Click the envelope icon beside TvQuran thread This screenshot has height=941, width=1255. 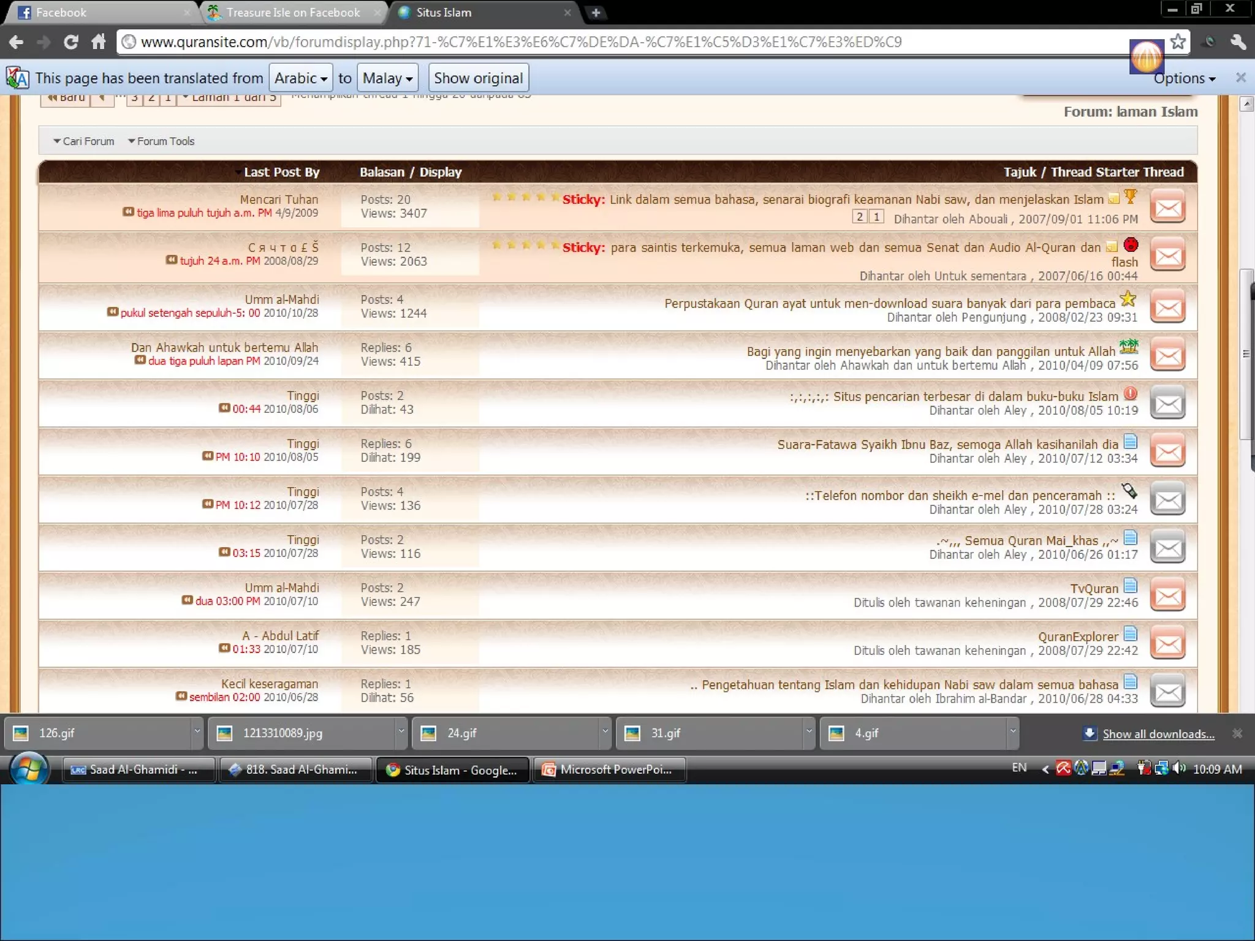[x=1167, y=595]
